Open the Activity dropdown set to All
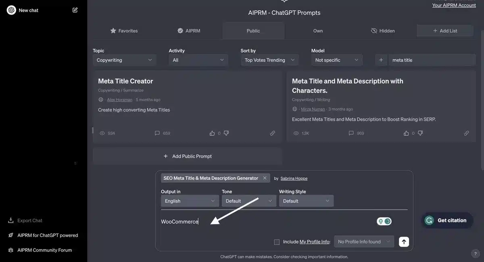The image size is (484, 262). [x=198, y=60]
